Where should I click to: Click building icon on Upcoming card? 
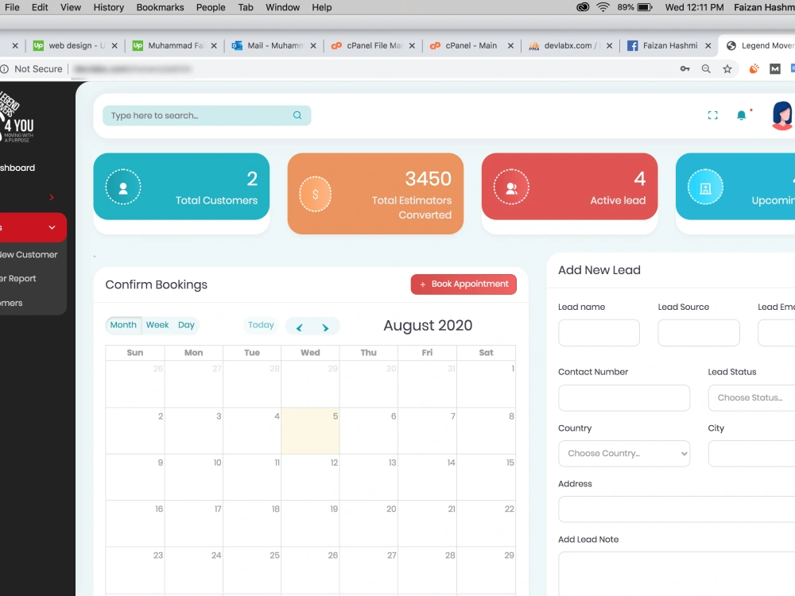point(705,187)
